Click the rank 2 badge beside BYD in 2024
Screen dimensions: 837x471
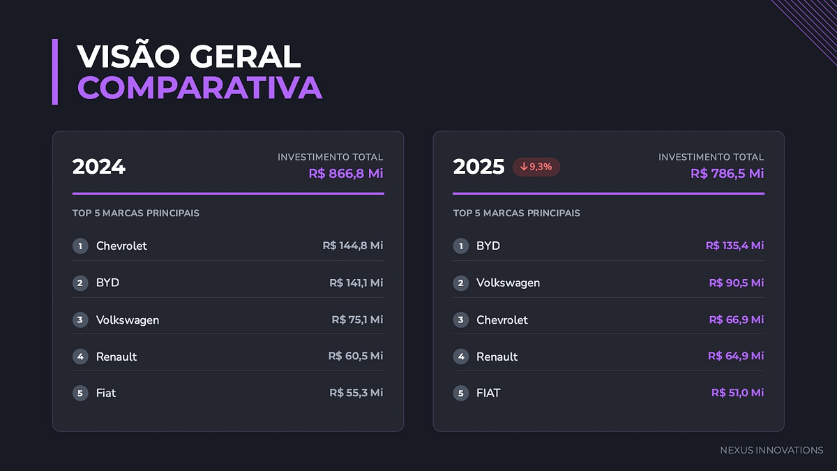(x=80, y=283)
